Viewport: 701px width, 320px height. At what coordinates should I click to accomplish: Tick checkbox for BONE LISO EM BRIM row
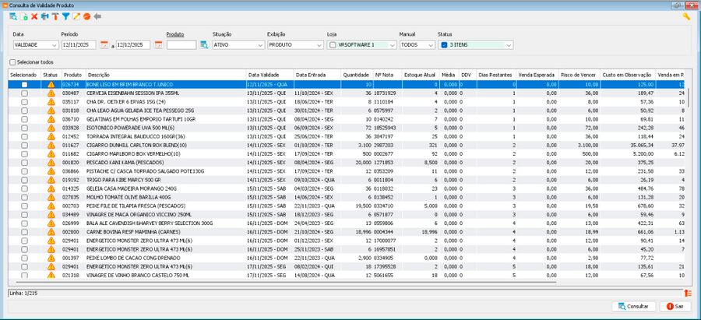coord(24,84)
